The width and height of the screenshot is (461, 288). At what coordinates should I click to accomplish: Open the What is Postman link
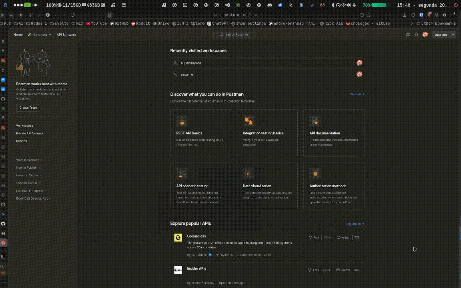[28, 160]
